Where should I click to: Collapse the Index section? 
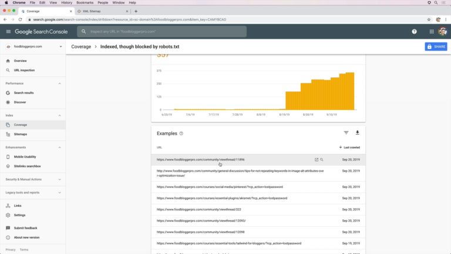(59, 115)
